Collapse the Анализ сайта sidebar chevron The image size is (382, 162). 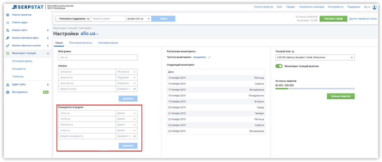click(48, 30)
